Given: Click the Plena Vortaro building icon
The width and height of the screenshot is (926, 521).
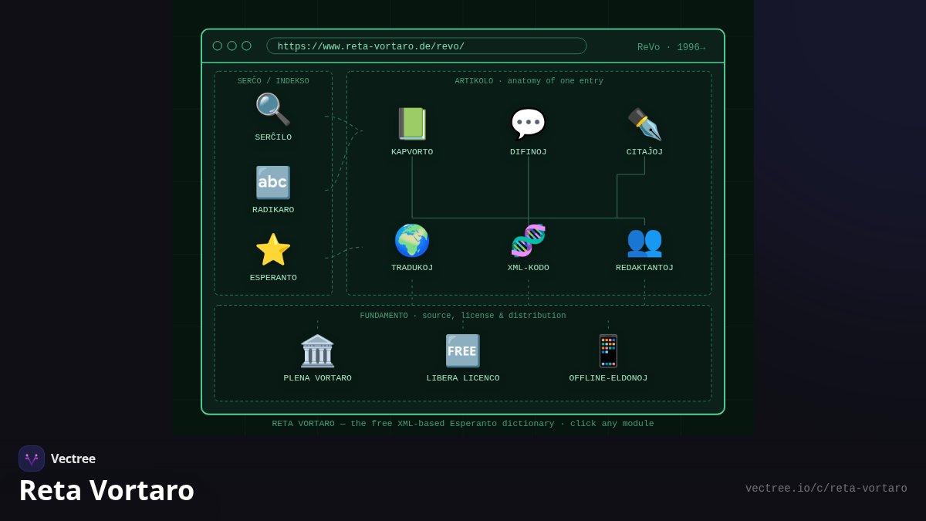Looking at the screenshot, I should pos(317,351).
